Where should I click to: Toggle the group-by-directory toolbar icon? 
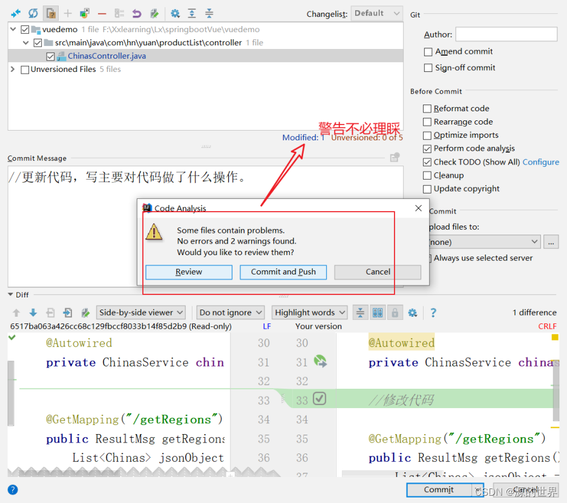tap(51, 14)
